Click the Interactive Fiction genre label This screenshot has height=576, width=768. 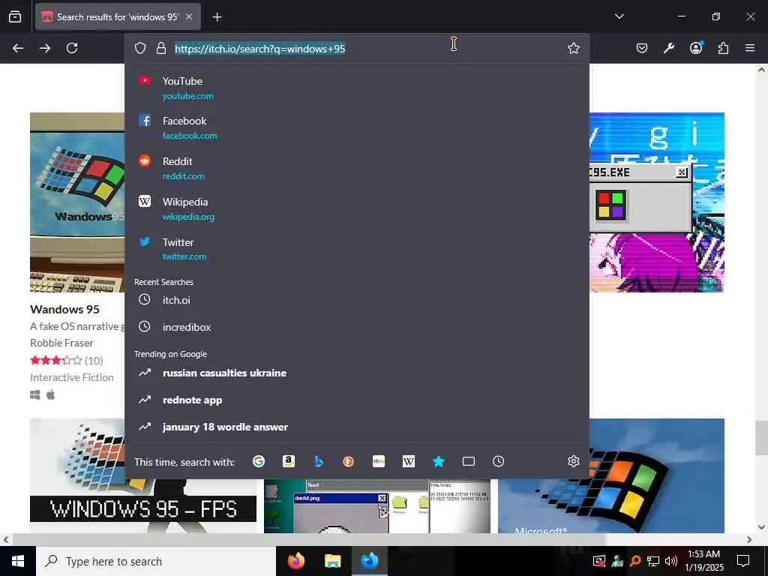click(x=71, y=377)
